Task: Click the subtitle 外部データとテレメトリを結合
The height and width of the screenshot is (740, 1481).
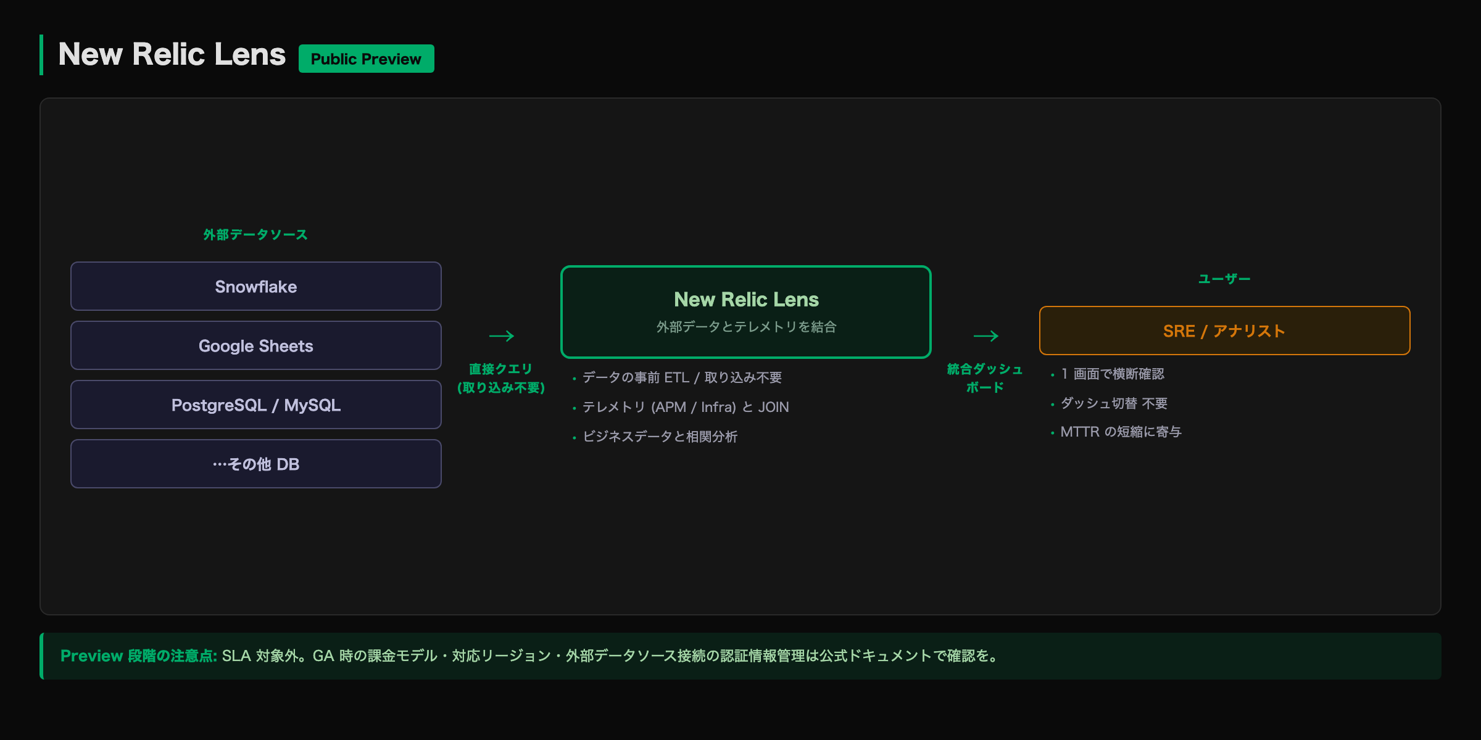Action: [746, 327]
